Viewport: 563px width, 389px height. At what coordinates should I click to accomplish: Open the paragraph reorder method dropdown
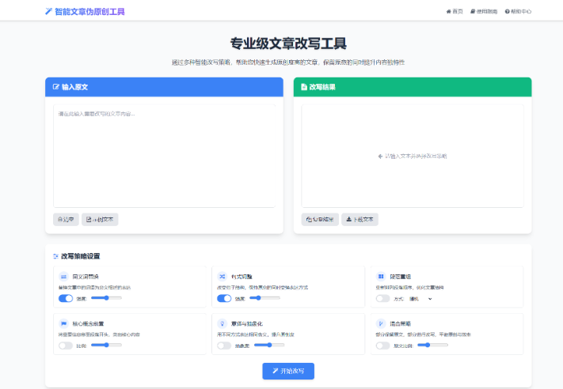[420, 299]
